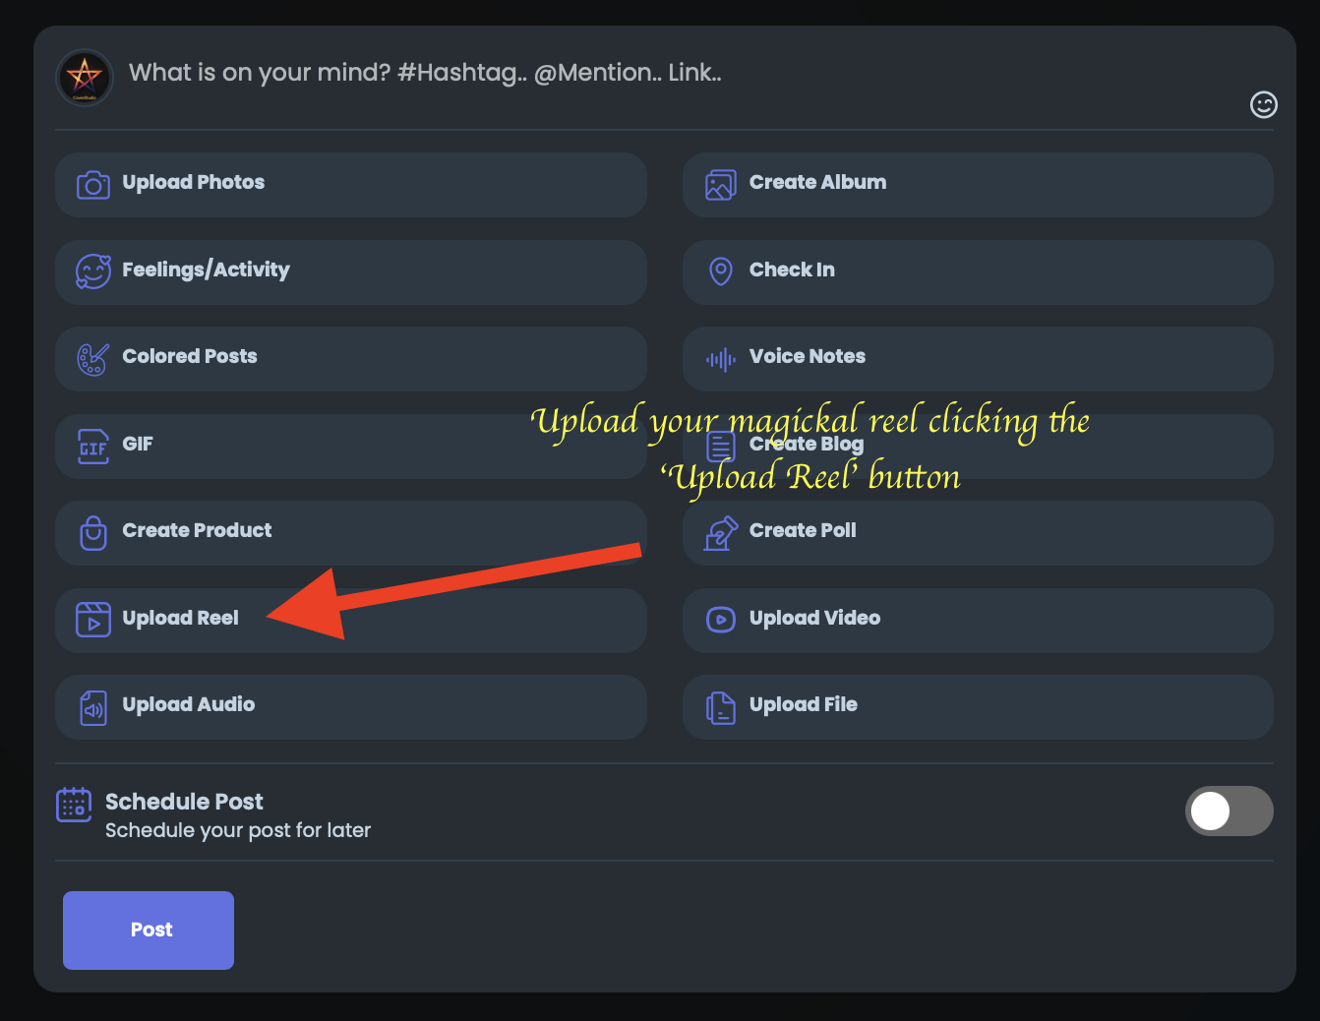Click the Upload Reel clapper icon

[x=92, y=620]
